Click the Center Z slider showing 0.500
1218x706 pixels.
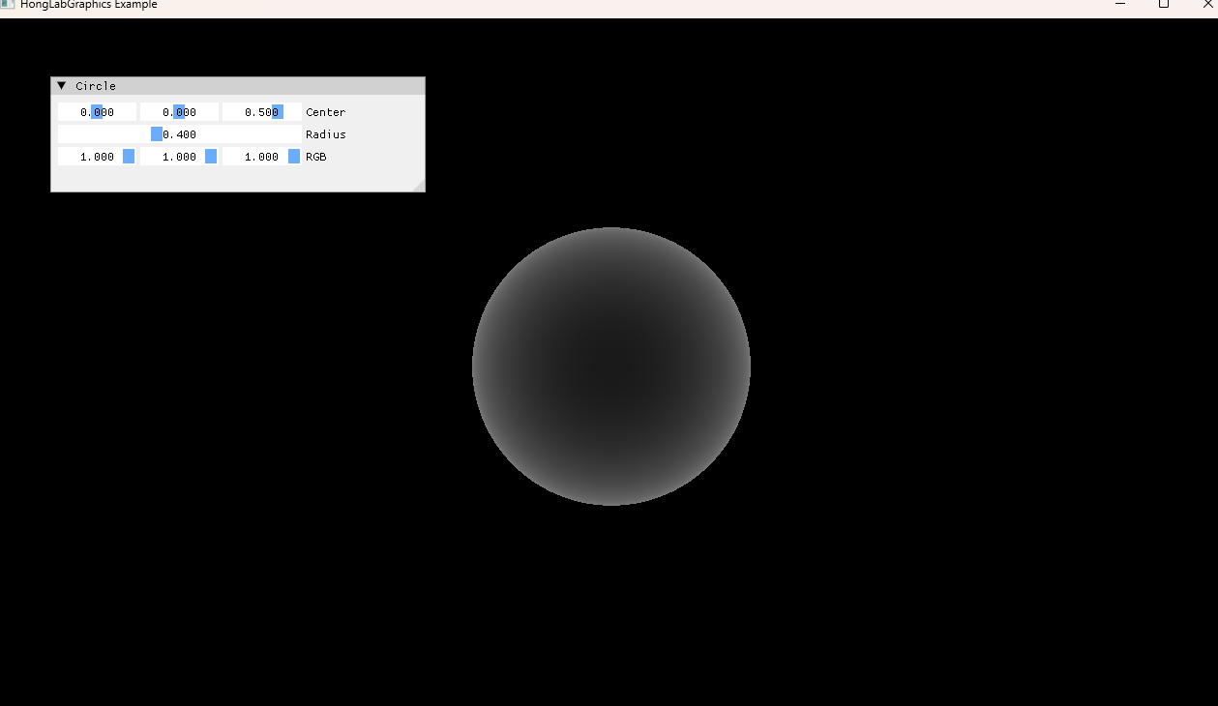point(261,112)
